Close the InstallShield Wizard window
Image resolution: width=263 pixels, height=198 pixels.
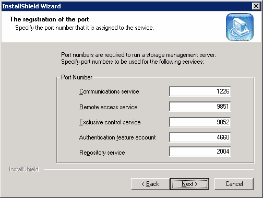point(256,6)
